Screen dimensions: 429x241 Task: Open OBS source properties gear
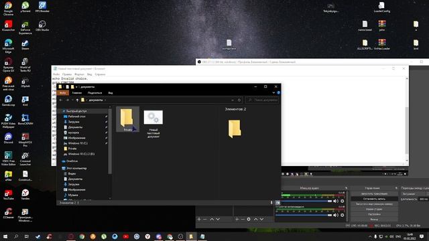click(249, 219)
